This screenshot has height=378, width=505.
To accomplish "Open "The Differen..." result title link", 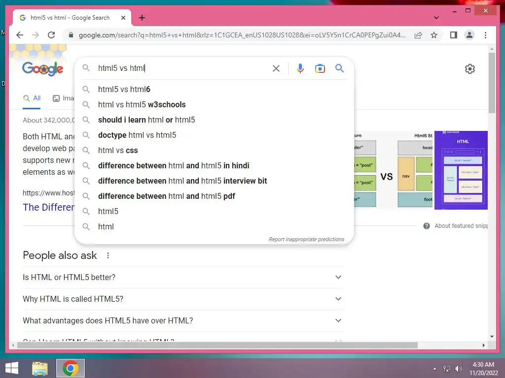I will click(x=49, y=207).
